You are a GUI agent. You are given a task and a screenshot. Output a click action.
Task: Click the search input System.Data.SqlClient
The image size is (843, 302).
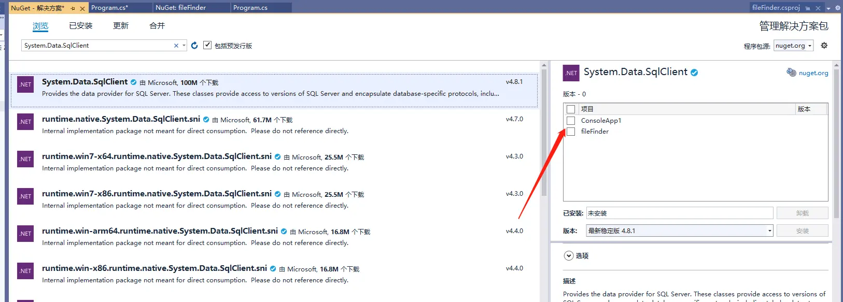(97, 46)
